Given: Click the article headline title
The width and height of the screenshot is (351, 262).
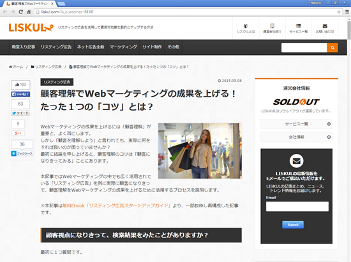Looking at the screenshot, I should point(138,100).
